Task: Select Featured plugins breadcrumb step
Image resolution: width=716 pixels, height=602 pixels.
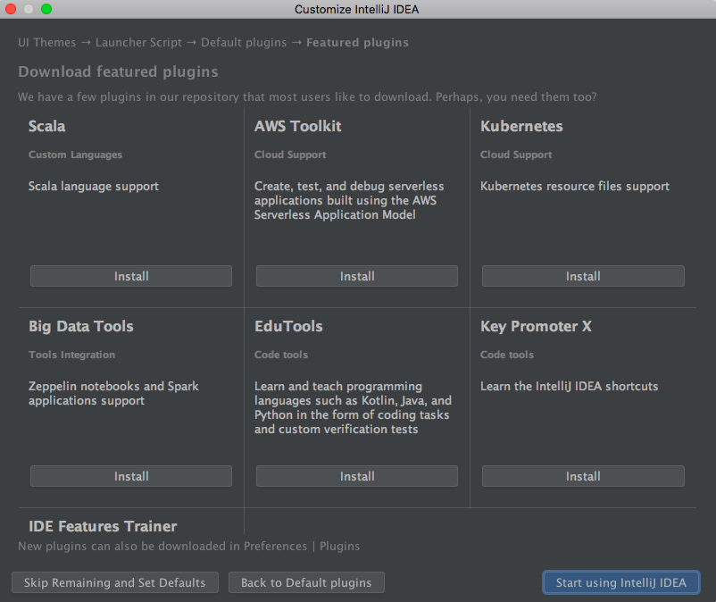Action: (x=357, y=42)
